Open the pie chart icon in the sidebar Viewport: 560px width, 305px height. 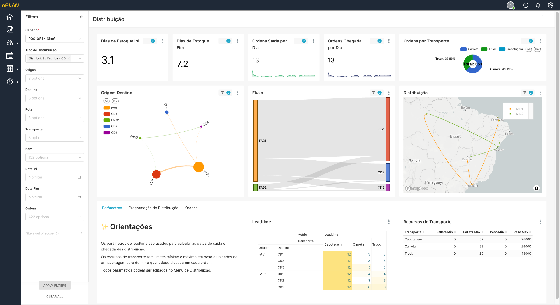pos(10,81)
